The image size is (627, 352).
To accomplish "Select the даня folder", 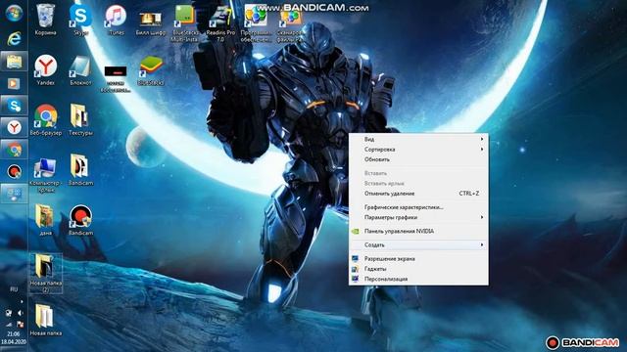I will click(45, 219).
